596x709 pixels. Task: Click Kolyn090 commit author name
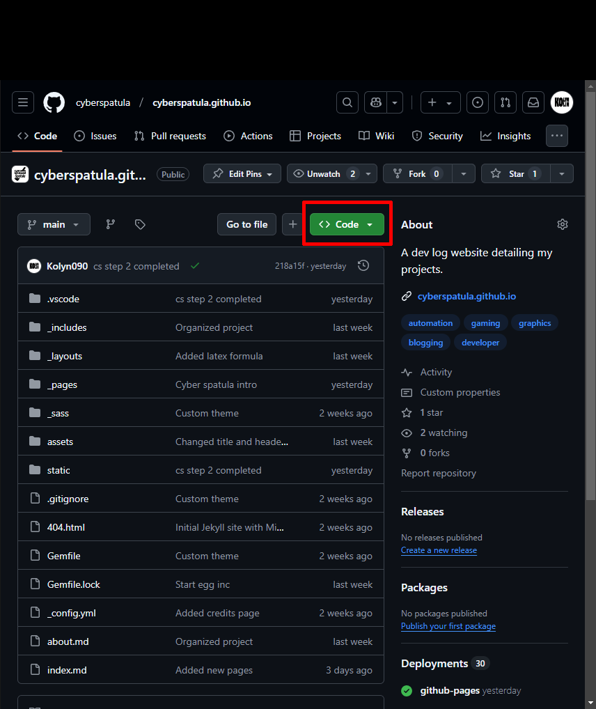coord(68,266)
